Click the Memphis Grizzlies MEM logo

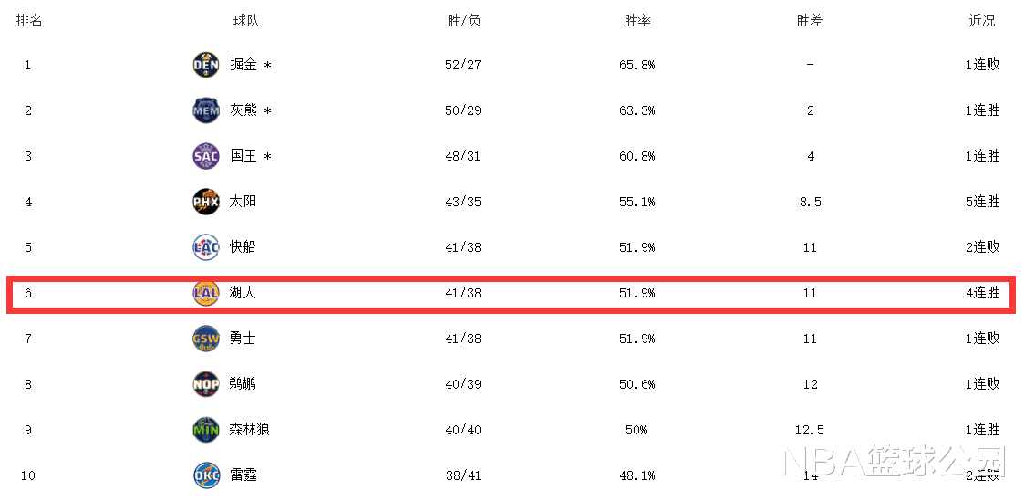tap(206, 110)
